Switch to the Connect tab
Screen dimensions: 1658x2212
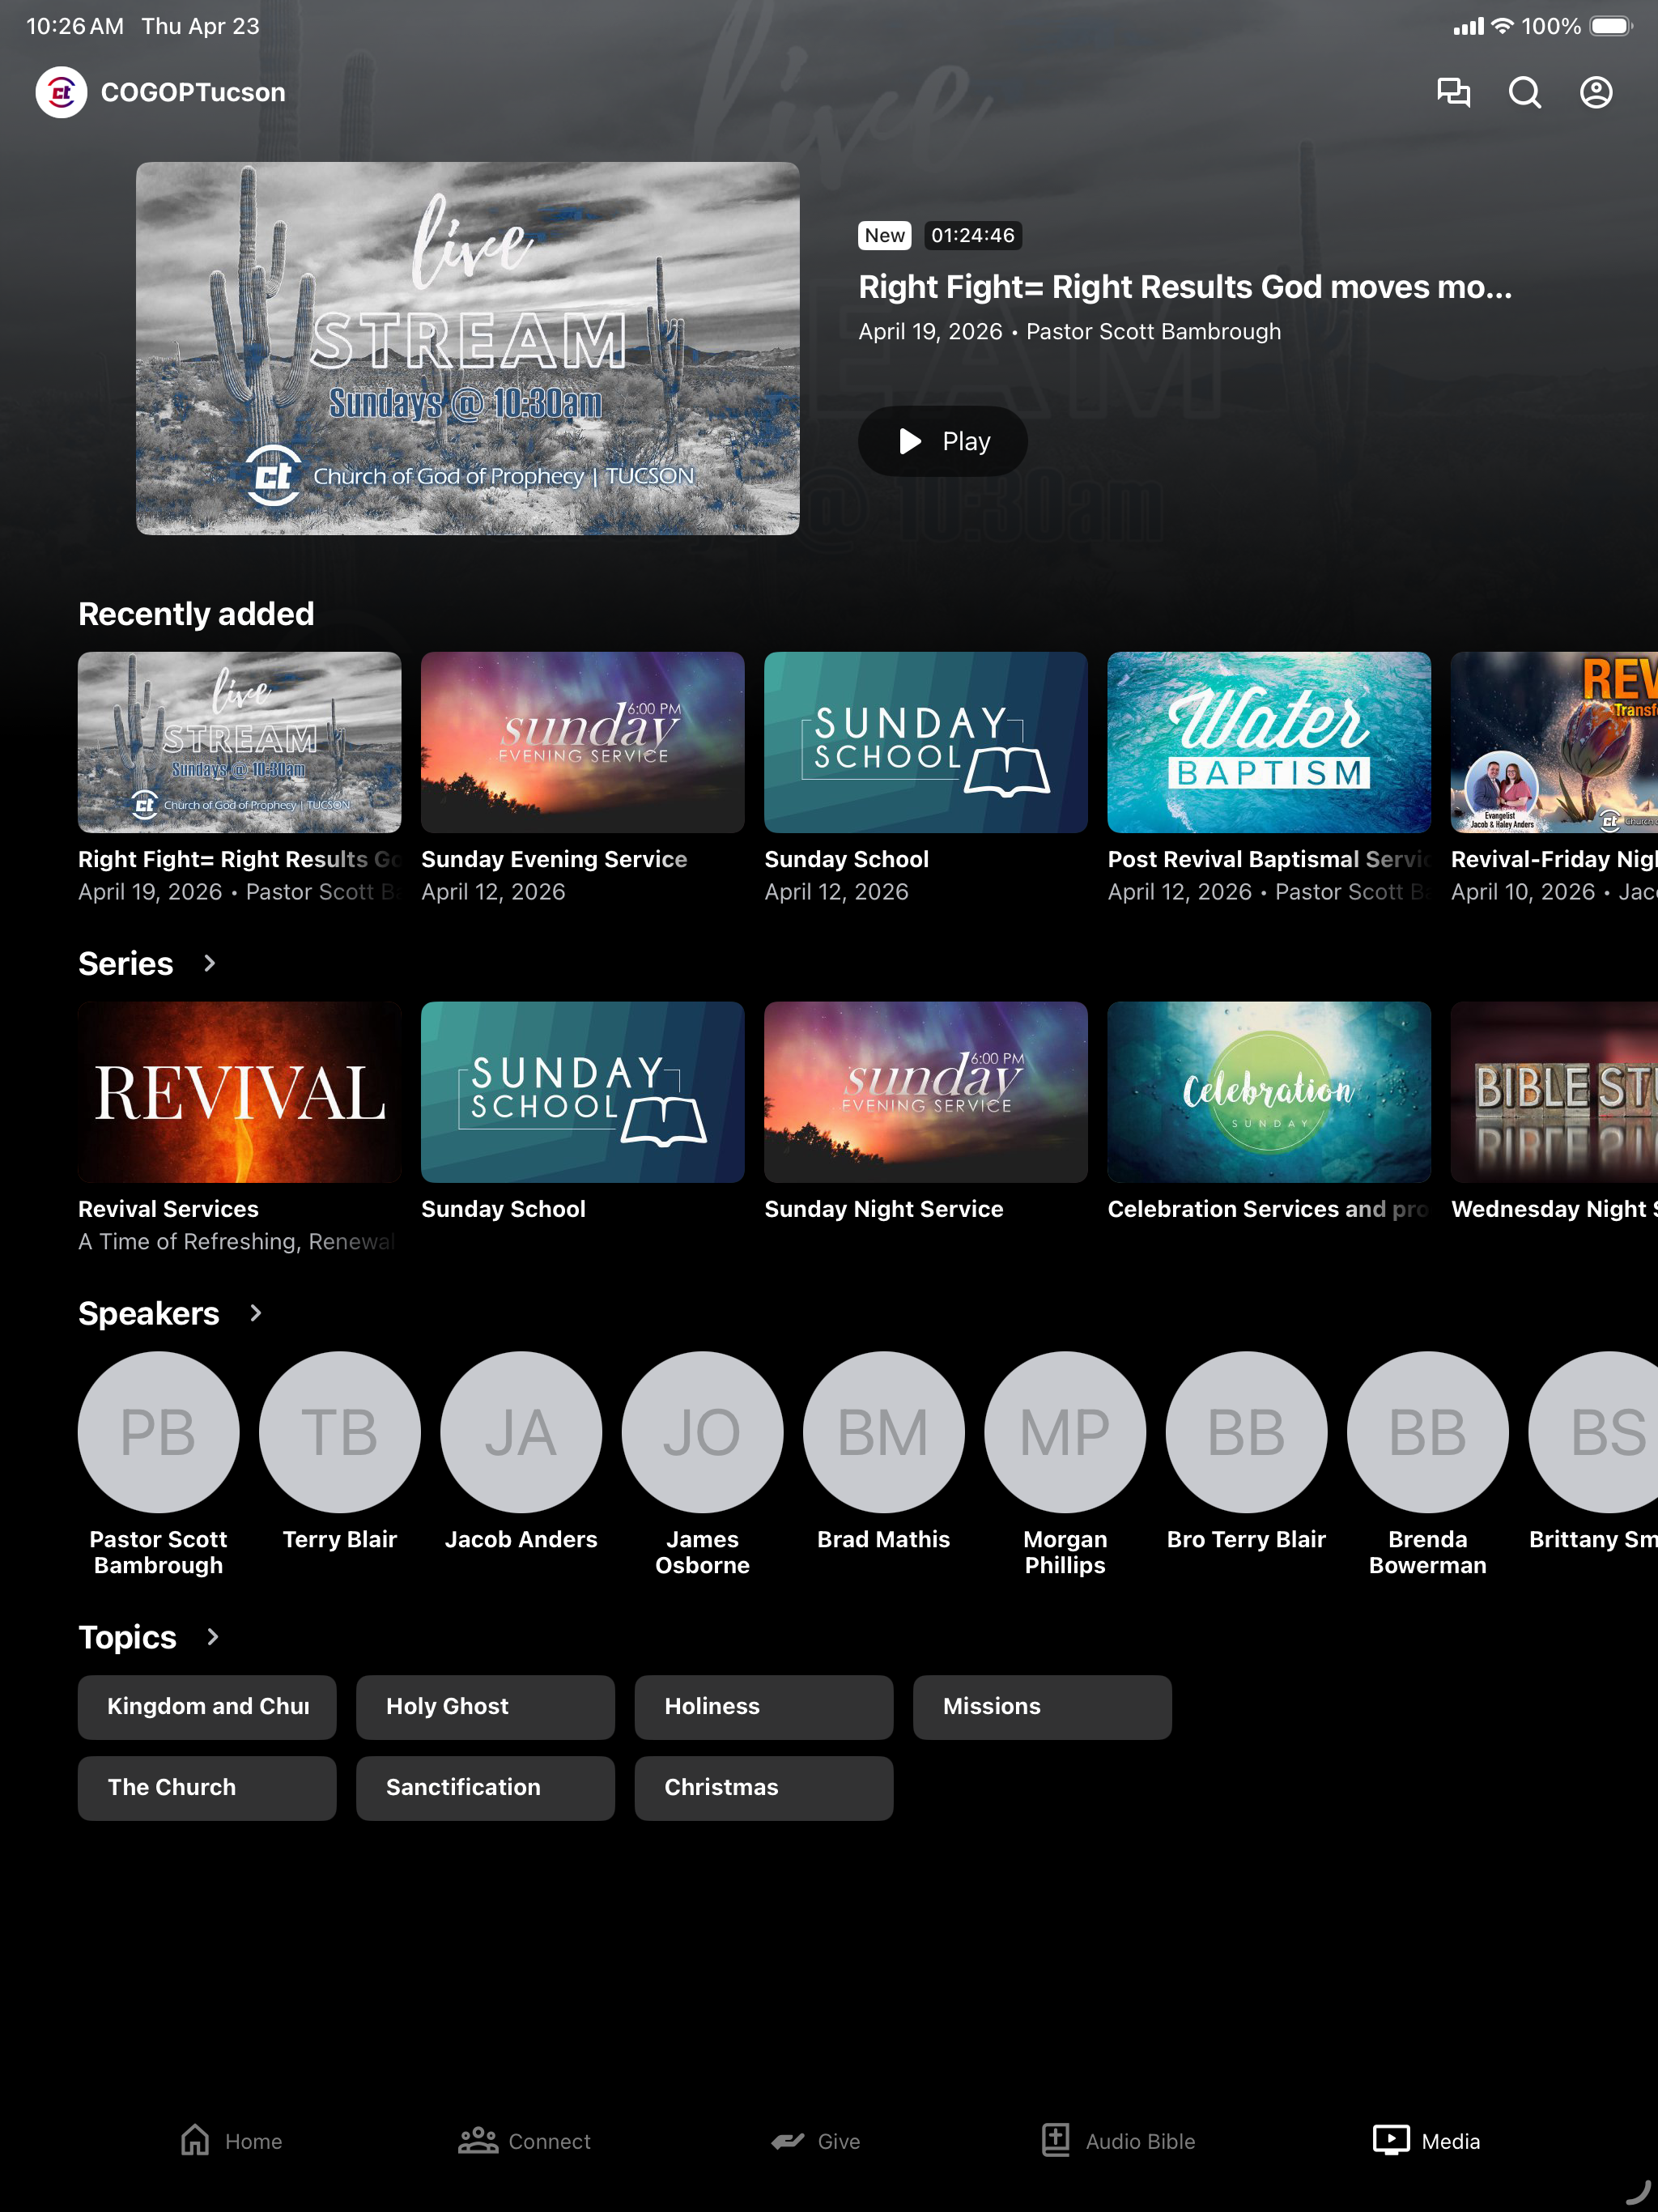524,2140
